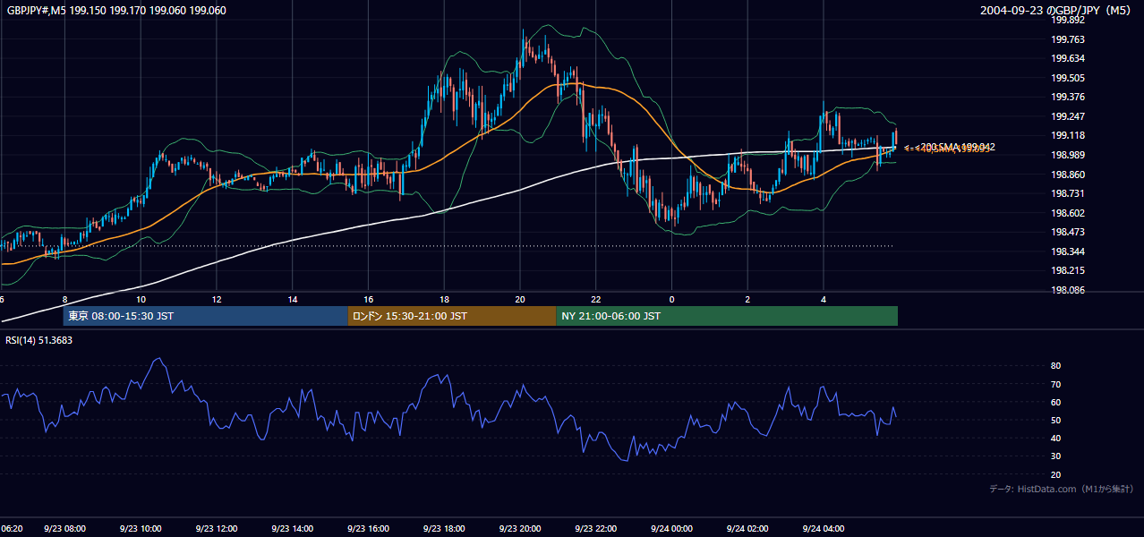The height and width of the screenshot is (537, 1144).
Task: Click price level 199.505 on the price axis
Action: 1067,78
